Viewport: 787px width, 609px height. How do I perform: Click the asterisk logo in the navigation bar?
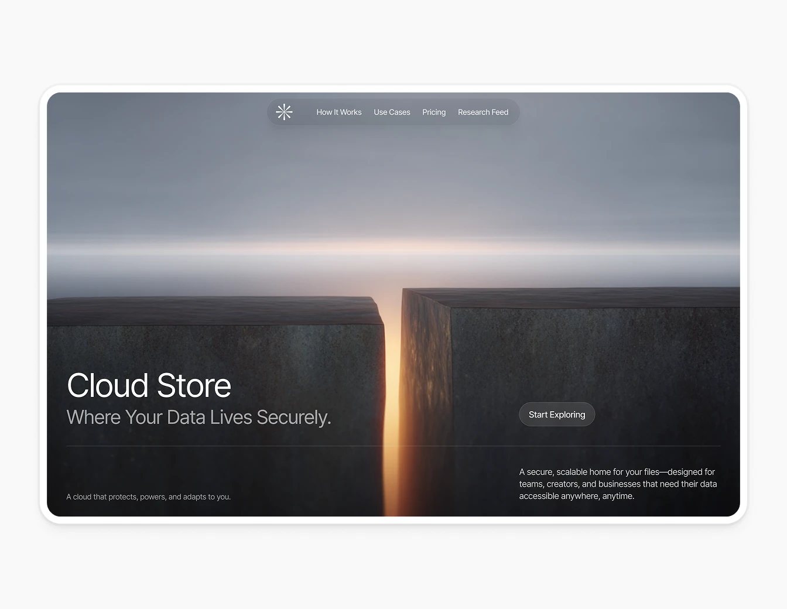tap(285, 112)
